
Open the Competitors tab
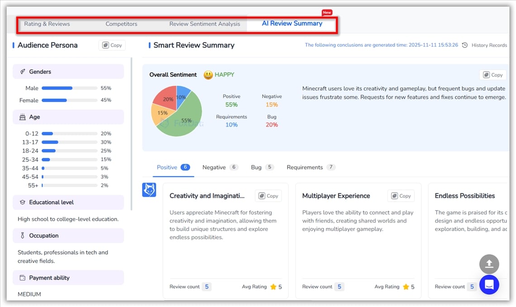point(121,24)
